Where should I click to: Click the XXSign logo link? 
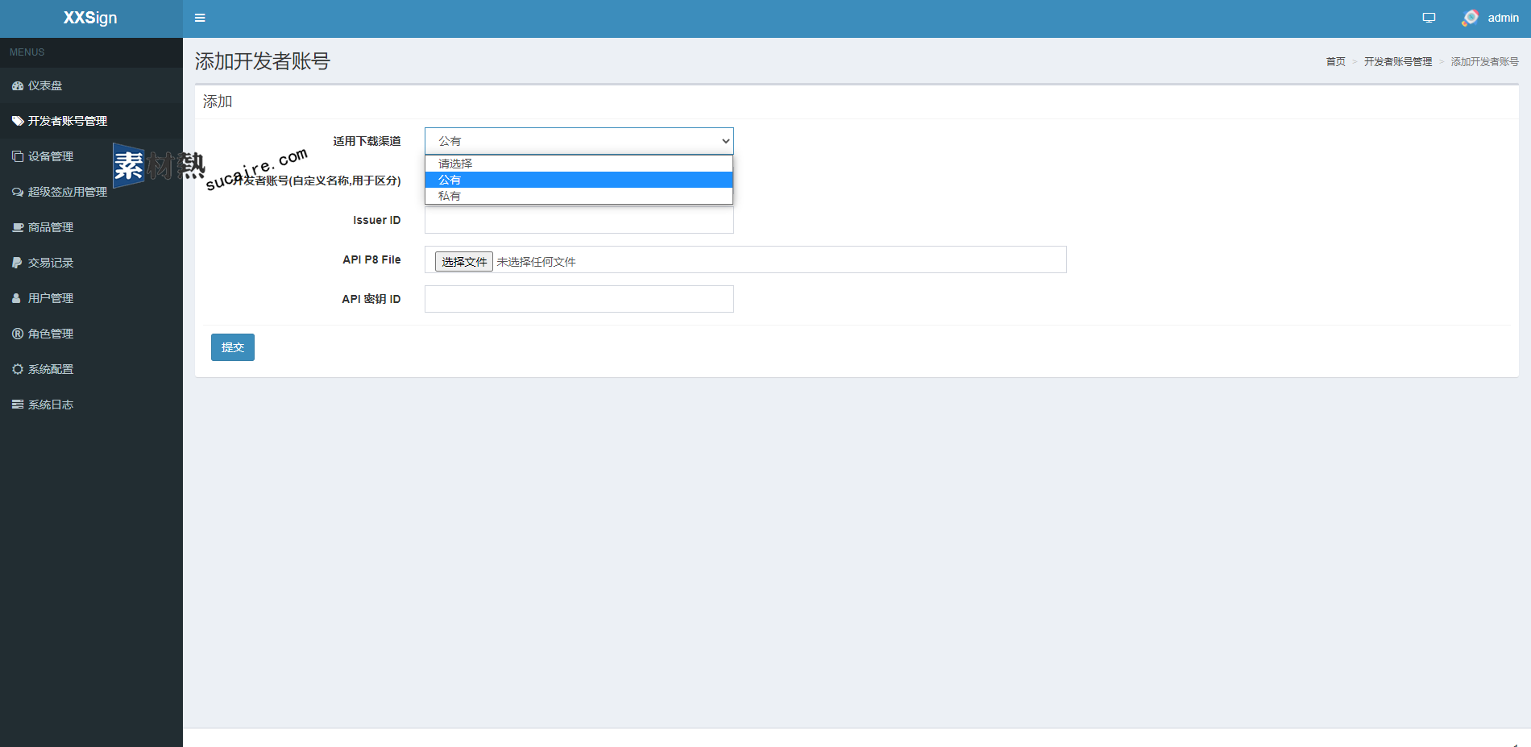tap(90, 18)
